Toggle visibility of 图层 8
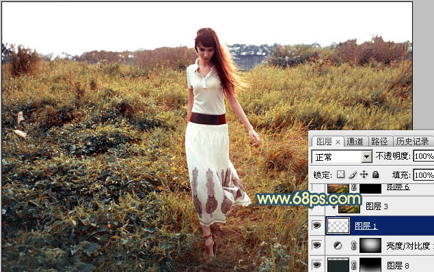Viewport: 434px width, 272px height. pos(317,265)
